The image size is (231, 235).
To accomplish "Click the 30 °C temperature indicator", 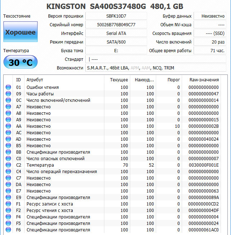I will pyautogui.click(x=21, y=62).
